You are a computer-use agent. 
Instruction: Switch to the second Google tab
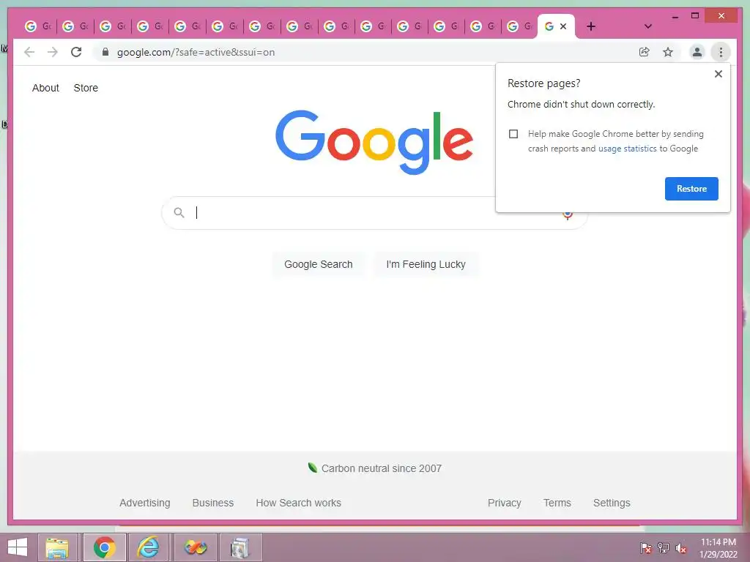[75, 26]
